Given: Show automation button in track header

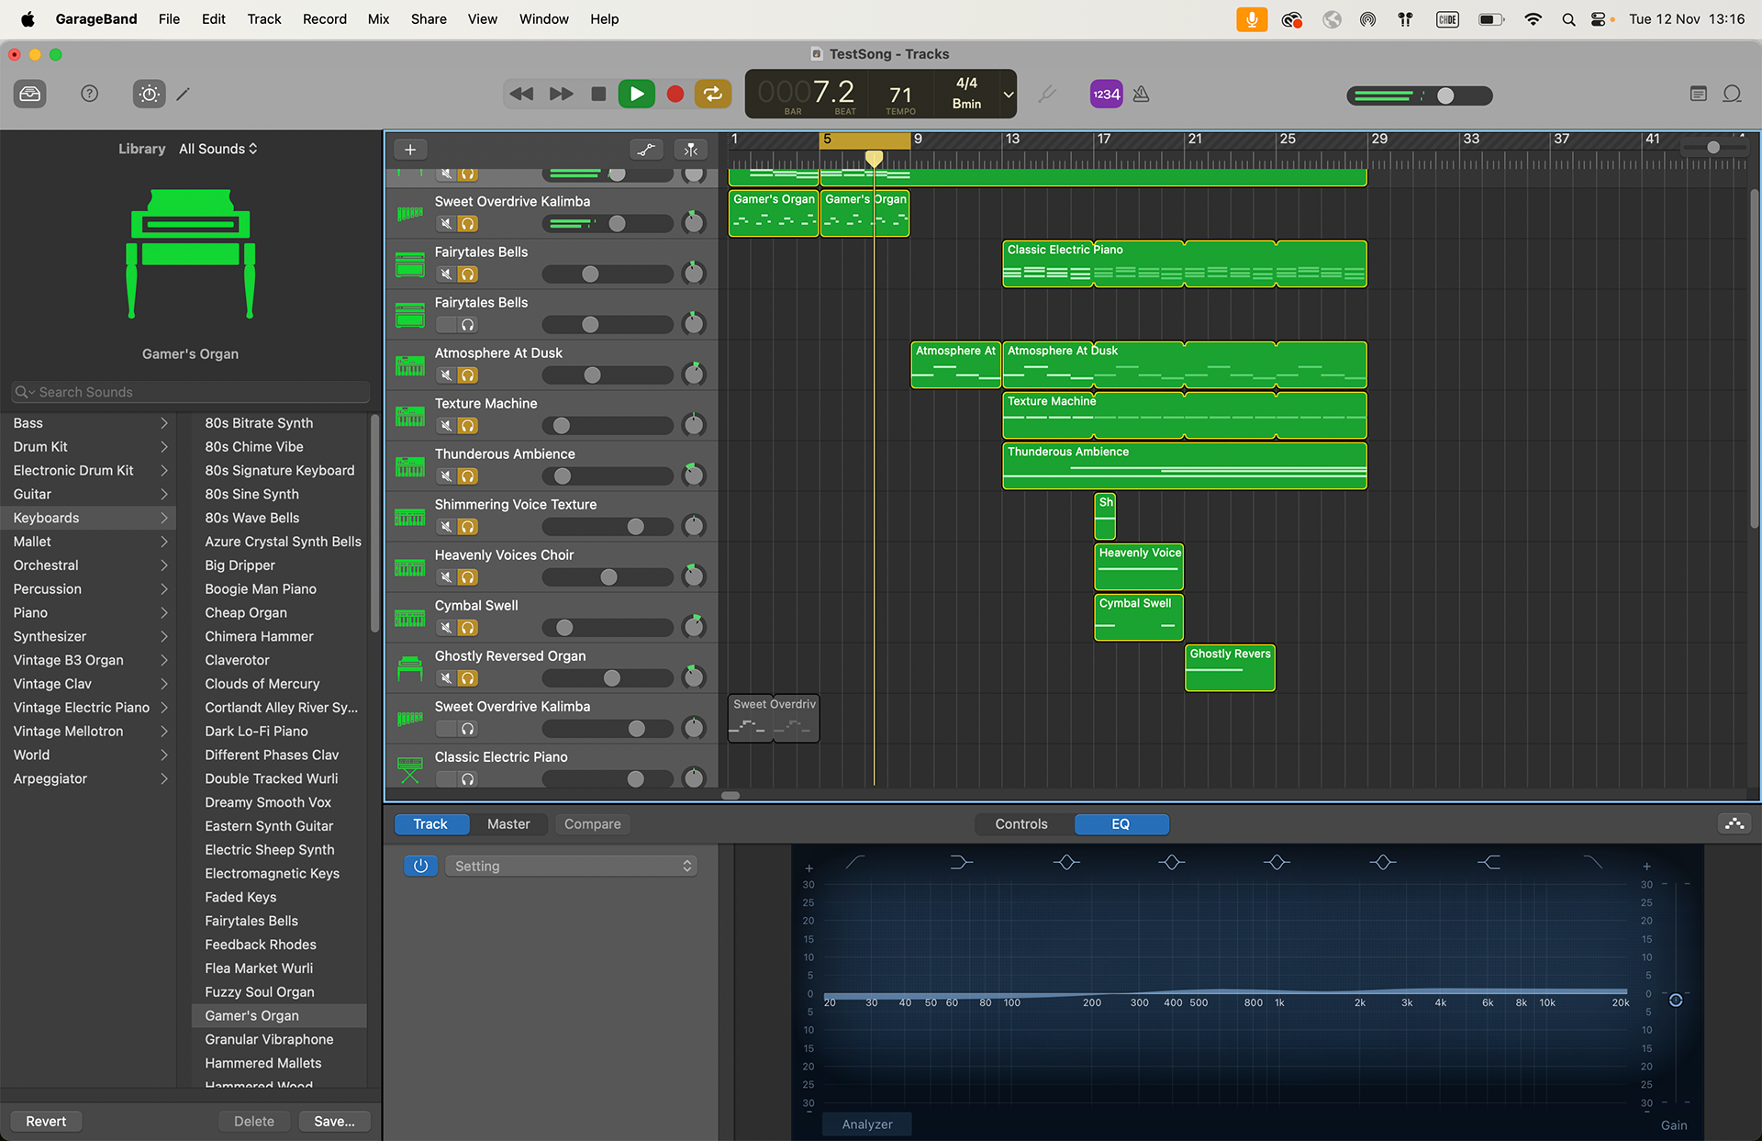Looking at the screenshot, I should pyautogui.click(x=647, y=150).
